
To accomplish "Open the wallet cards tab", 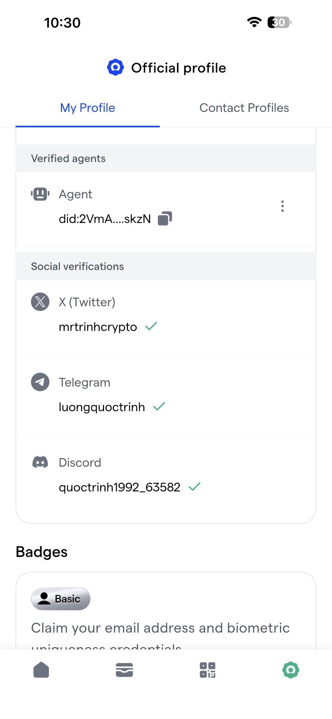I will [124, 670].
